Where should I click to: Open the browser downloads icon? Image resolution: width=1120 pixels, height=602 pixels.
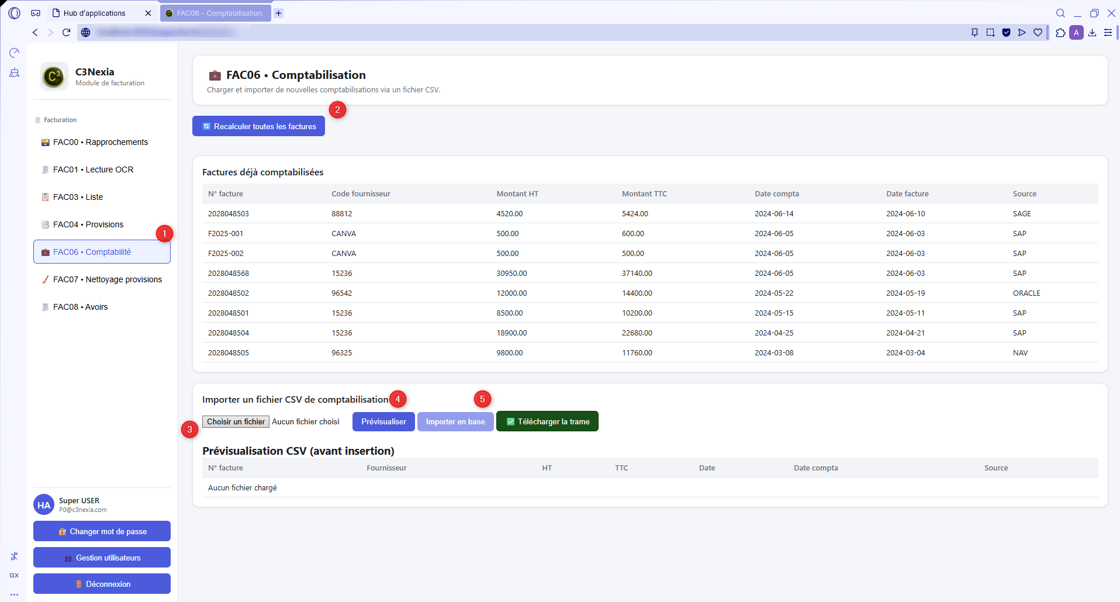click(x=1092, y=33)
